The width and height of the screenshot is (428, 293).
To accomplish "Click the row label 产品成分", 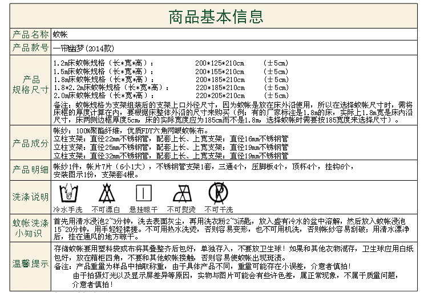I will 30,143.
